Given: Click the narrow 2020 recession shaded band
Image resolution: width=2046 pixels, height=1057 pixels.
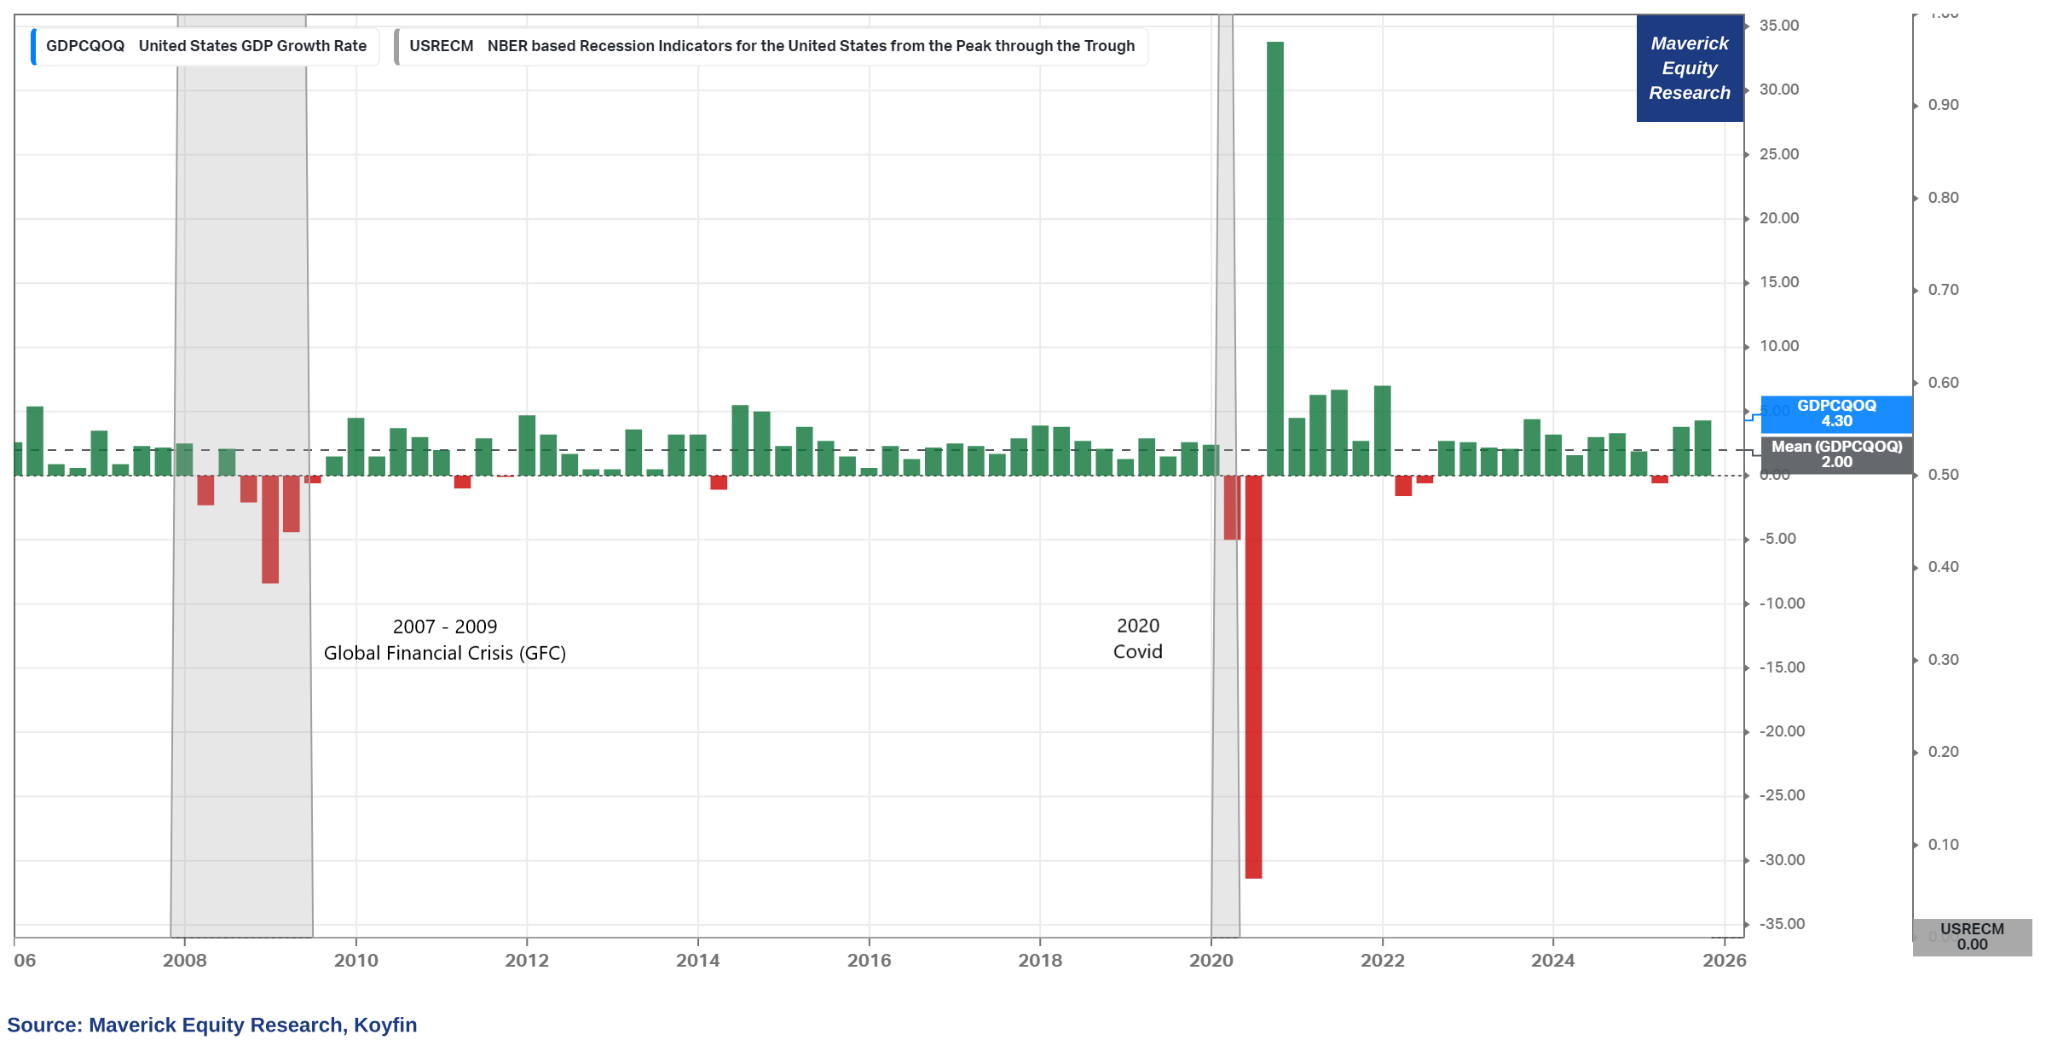Looking at the screenshot, I should click(1224, 256).
